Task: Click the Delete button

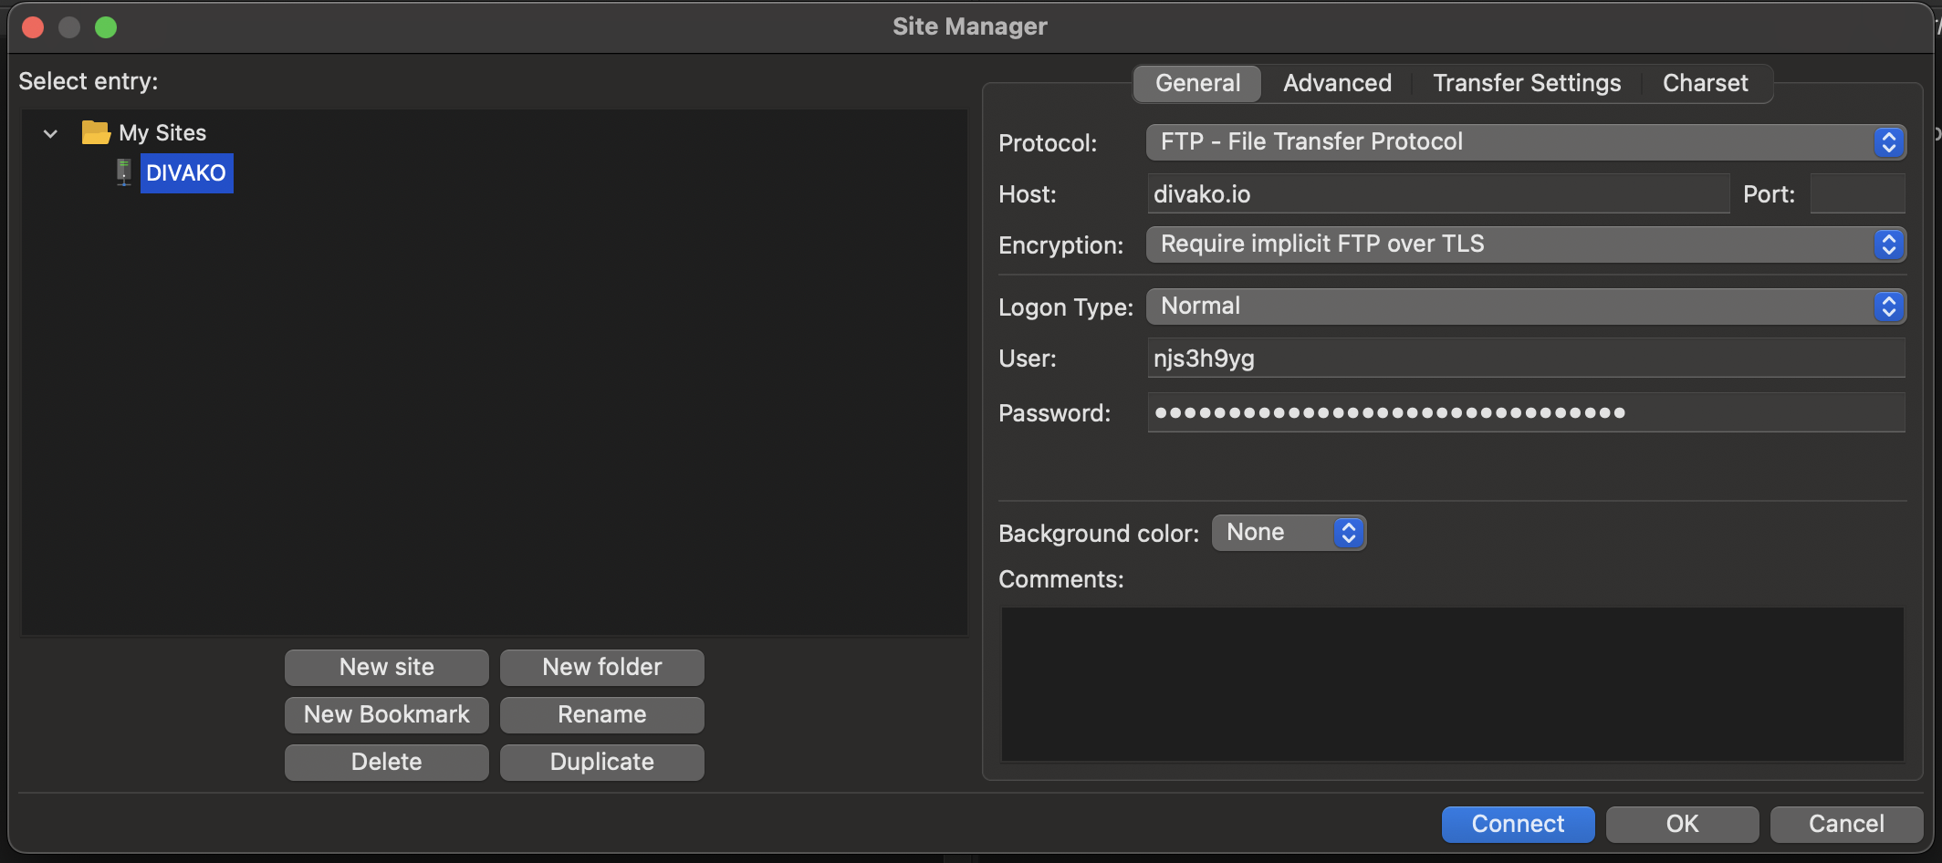Action: click(387, 763)
